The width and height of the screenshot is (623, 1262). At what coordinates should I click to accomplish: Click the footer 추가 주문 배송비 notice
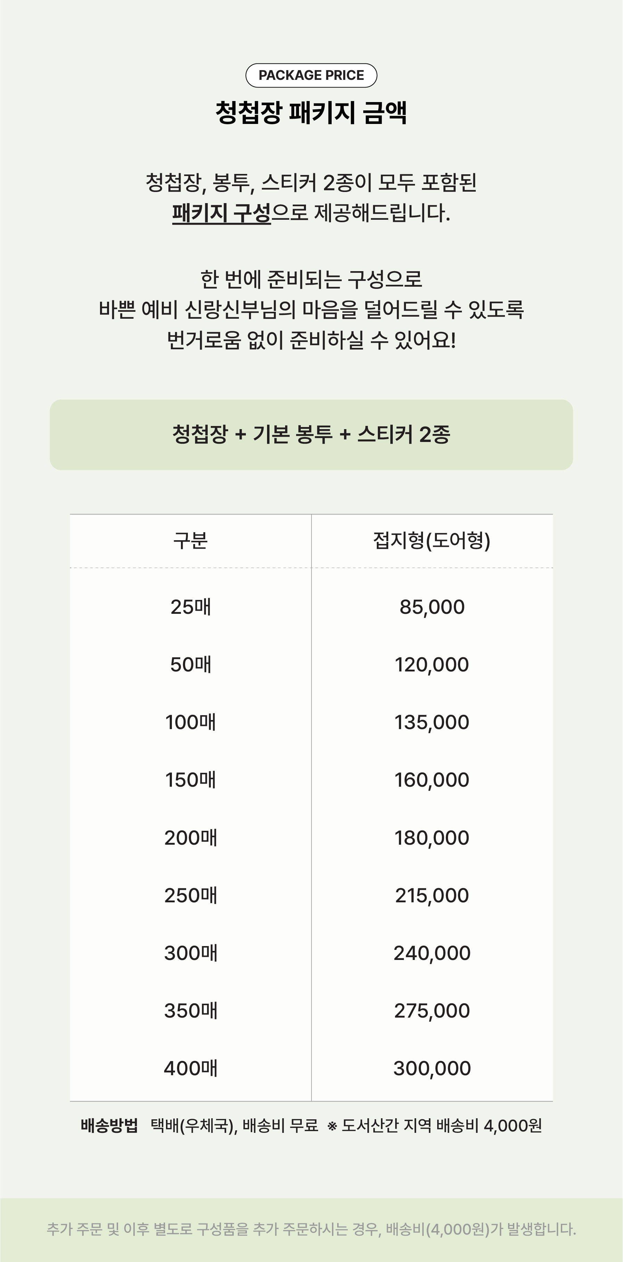(311, 1229)
